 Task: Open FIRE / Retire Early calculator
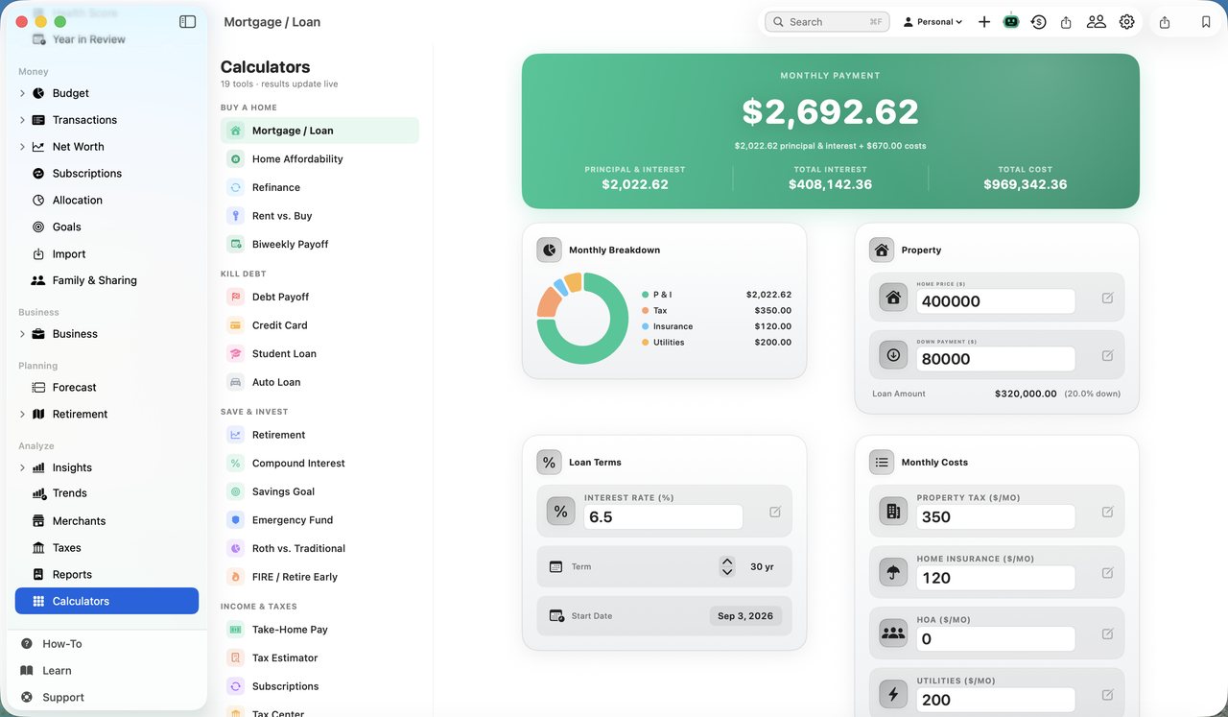tap(319, 577)
